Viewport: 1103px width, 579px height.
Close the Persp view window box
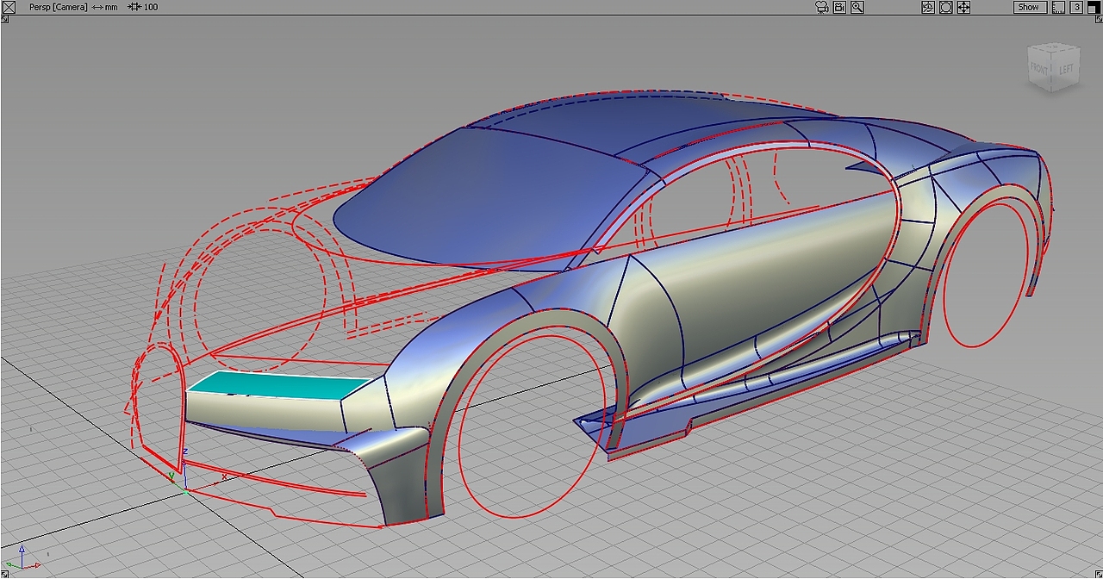point(9,7)
